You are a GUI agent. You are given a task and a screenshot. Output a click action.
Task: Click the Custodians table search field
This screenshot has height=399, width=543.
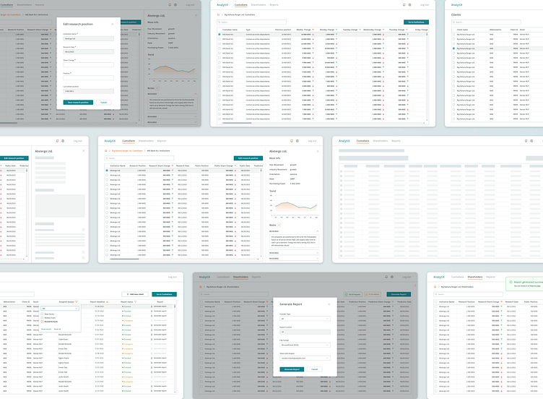coord(253,22)
